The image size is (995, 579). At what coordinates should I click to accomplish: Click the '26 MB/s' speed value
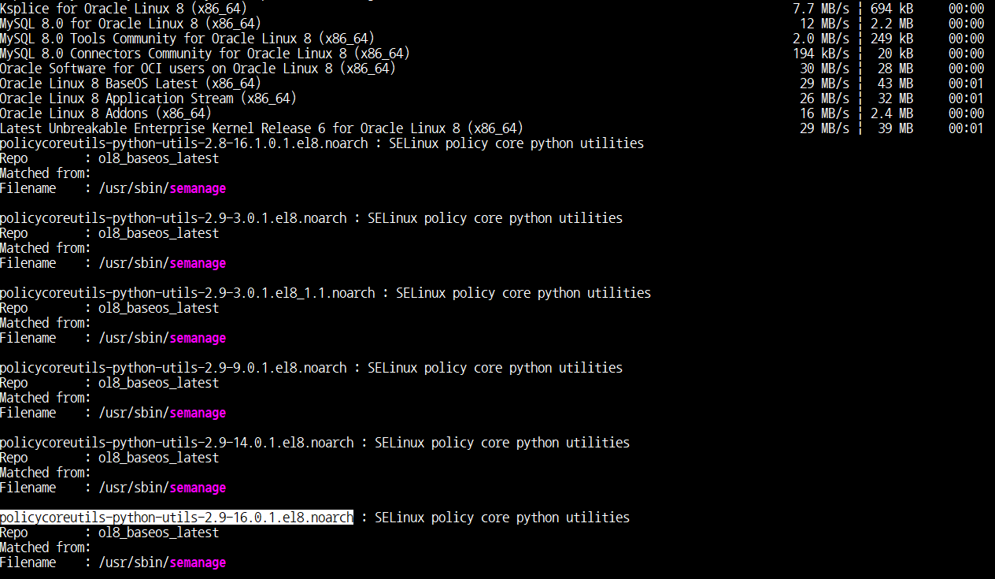pos(825,98)
